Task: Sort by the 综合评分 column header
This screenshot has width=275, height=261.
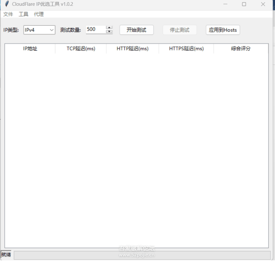Action: coord(241,49)
